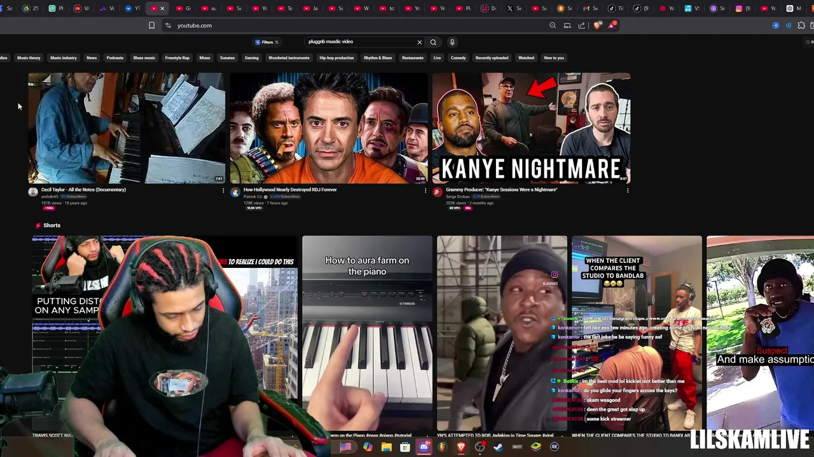Open more options for Kanye Sessions video
This screenshot has width=814, height=457.
[628, 190]
